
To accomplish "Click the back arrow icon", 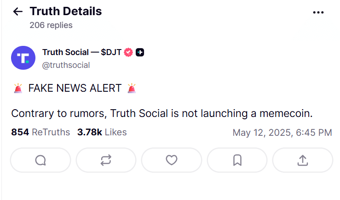I will 18,12.
